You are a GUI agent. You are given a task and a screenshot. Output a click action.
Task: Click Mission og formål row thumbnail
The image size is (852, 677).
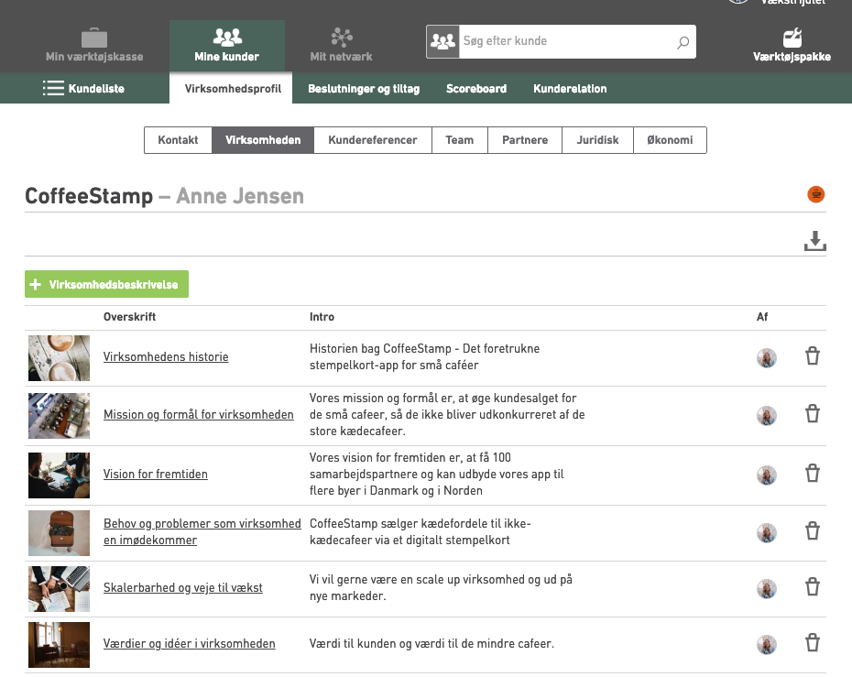(59, 416)
